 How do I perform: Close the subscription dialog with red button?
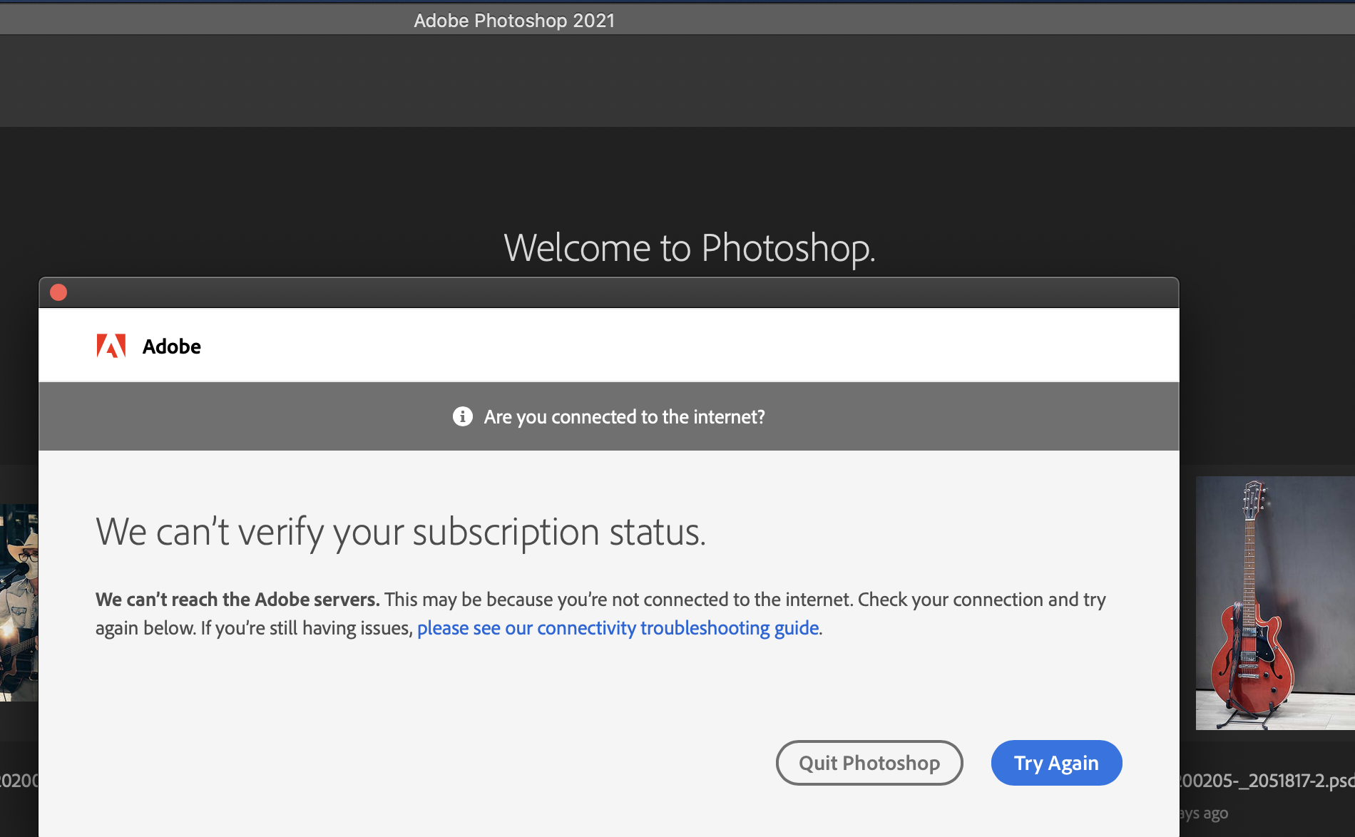[x=58, y=292]
